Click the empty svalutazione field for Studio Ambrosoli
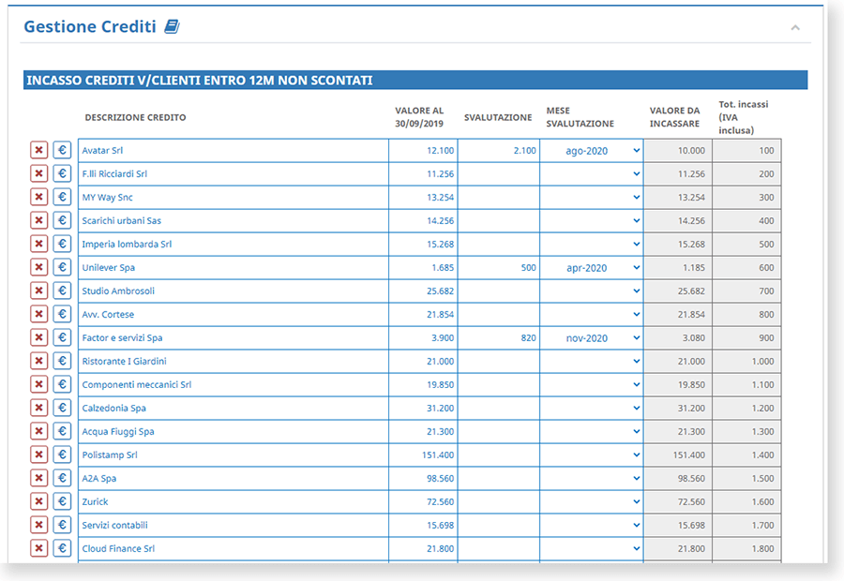Viewport: 844px width, 581px height. tap(499, 291)
